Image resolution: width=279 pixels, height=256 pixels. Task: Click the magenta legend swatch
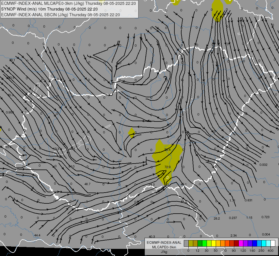tap(241, 243)
